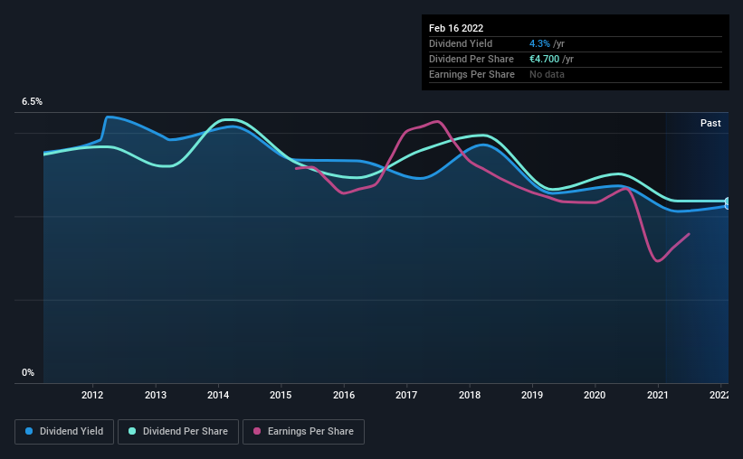
Task: Click the data point marker at chart's right edge
Action: (x=727, y=203)
